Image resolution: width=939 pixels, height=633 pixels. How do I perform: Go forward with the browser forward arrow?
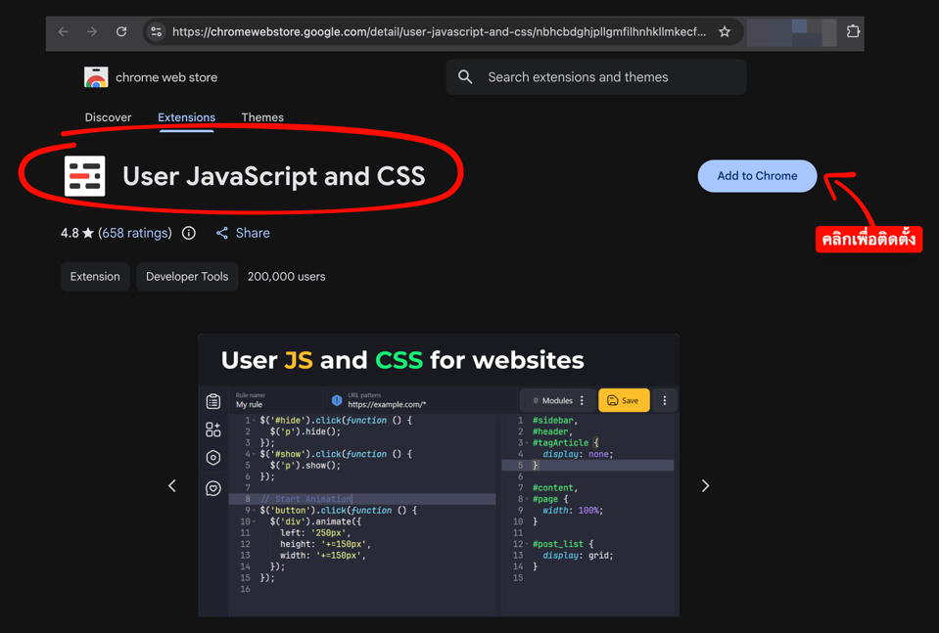click(x=92, y=31)
